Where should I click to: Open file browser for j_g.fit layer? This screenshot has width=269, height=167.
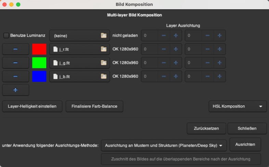pyautogui.click(x=104, y=63)
